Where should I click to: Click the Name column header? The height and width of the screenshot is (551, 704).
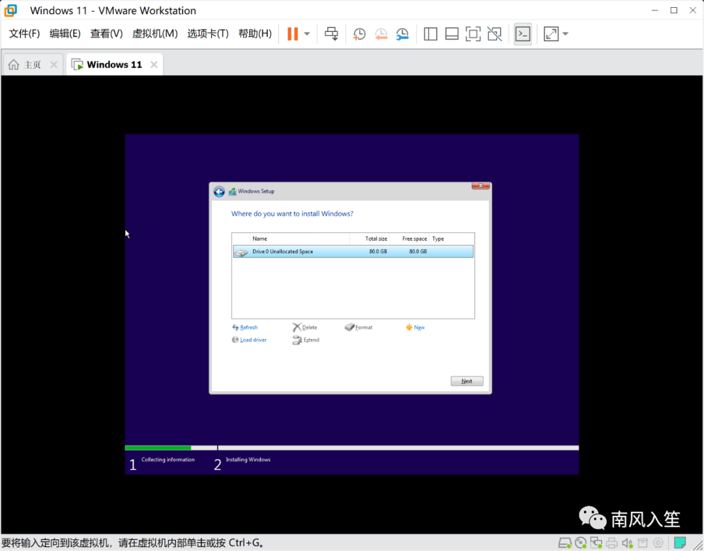tap(299, 239)
